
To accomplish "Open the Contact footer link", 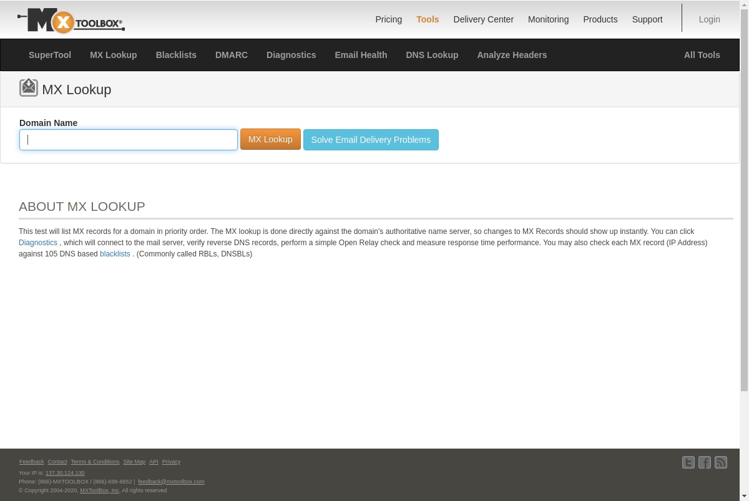I will 57,462.
